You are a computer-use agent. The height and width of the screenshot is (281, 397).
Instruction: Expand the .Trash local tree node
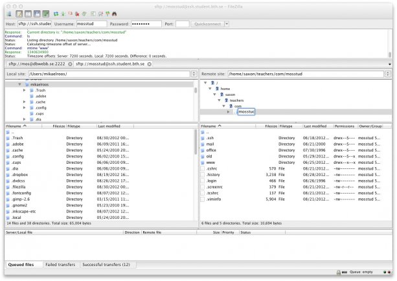(x=25, y=90)
